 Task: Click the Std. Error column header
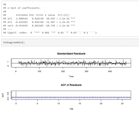36,15
